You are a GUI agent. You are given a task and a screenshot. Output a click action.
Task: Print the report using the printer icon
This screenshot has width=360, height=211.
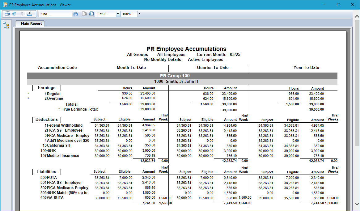pos(7,14)
